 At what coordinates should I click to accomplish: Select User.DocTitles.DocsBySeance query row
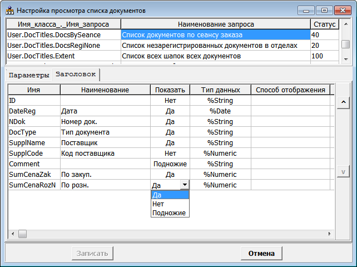tap(63, 34)
